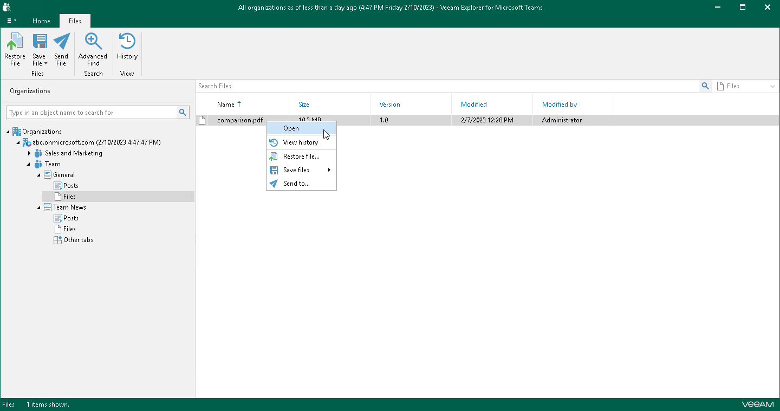
Task: Click the Restore File ribbon icon
Action: click(15, 42)
